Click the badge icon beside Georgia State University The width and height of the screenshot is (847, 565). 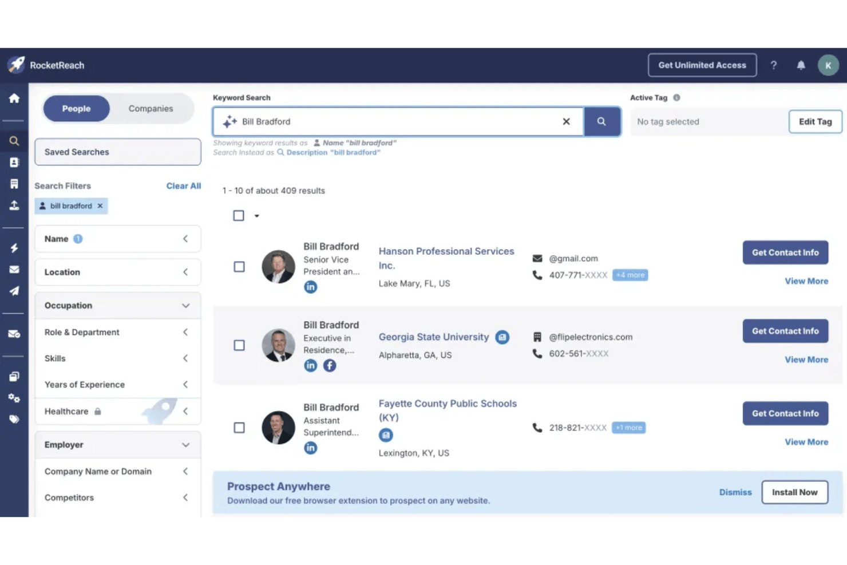tap(502, 337)
